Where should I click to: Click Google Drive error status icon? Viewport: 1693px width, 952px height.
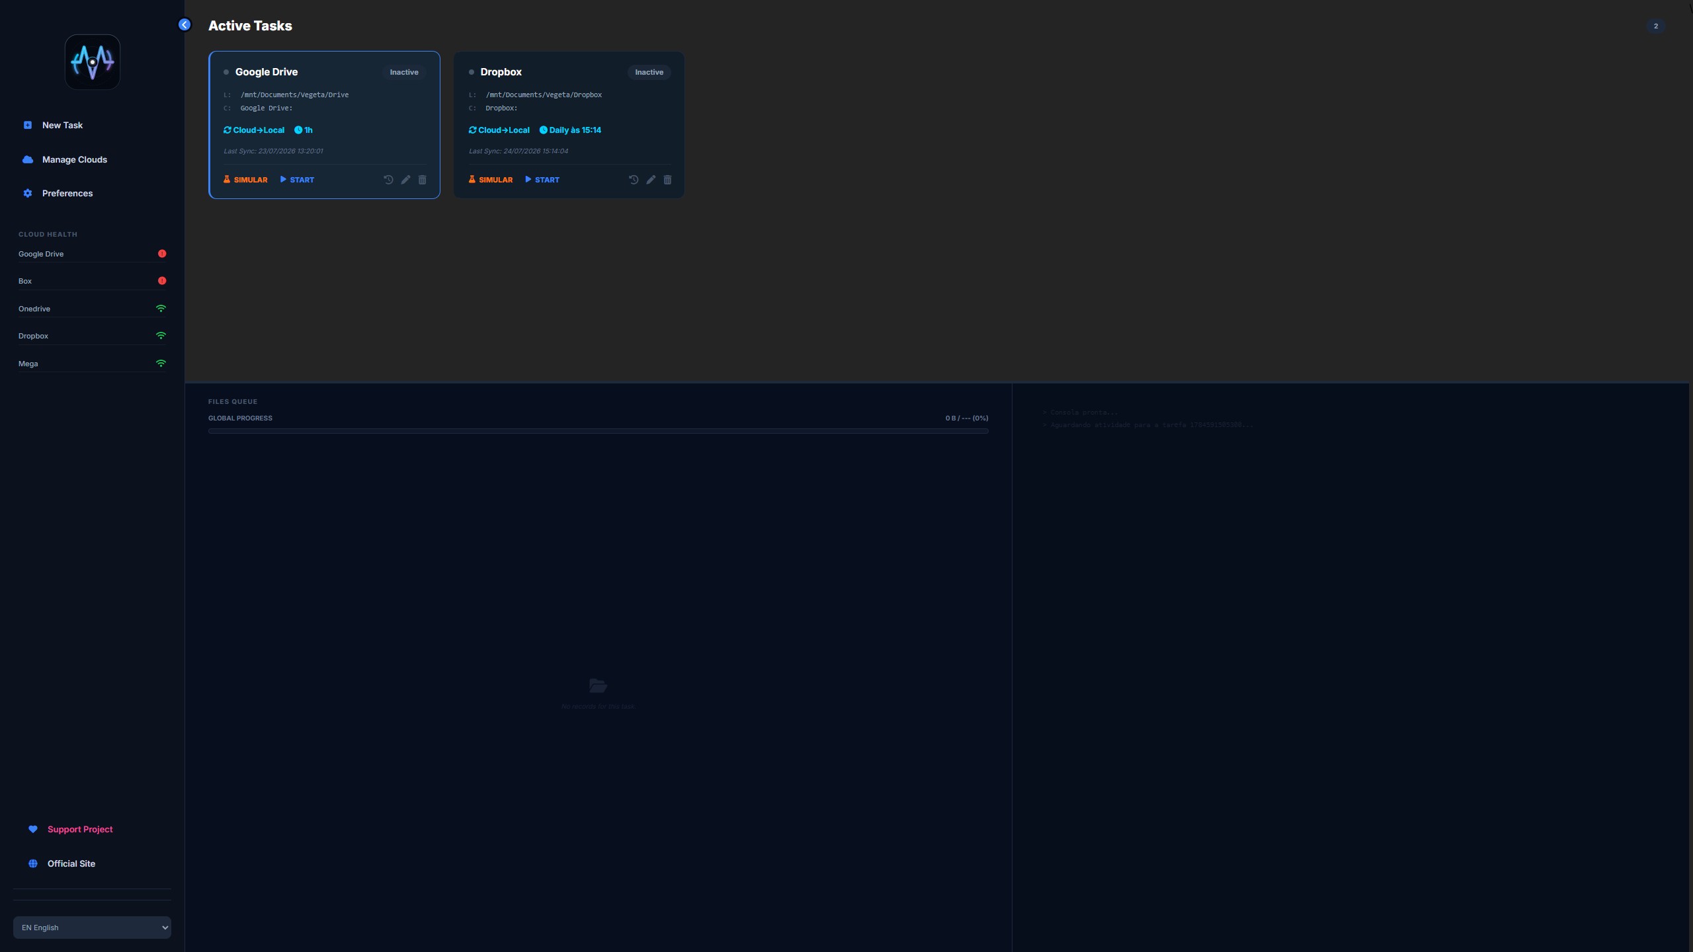[162, 253]
